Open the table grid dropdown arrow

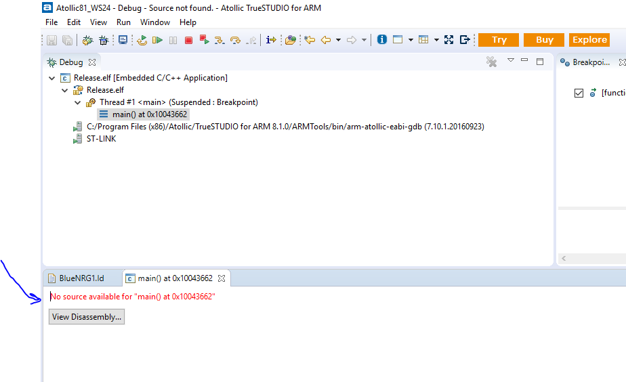[436, 40]
